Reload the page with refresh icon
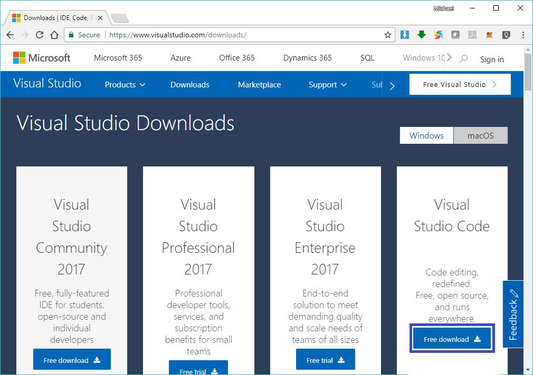 coord(40,35)
